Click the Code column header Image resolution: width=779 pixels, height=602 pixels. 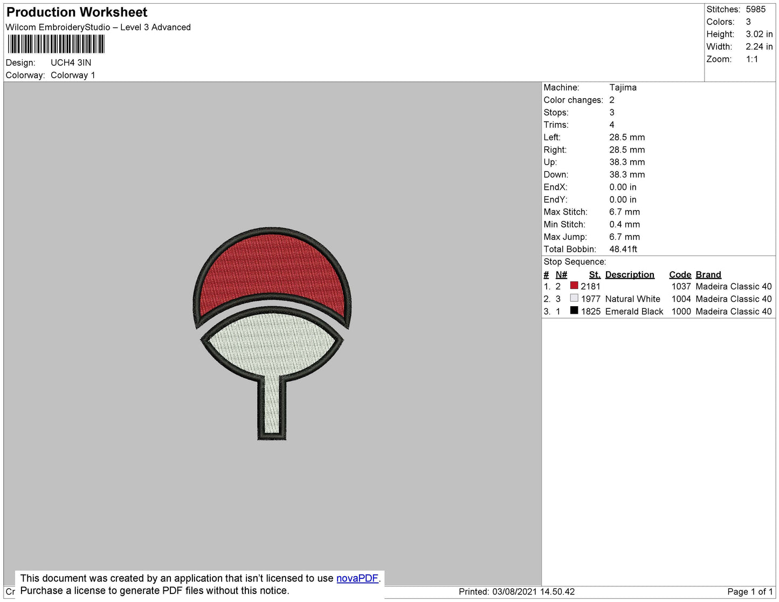pos(680,274)
